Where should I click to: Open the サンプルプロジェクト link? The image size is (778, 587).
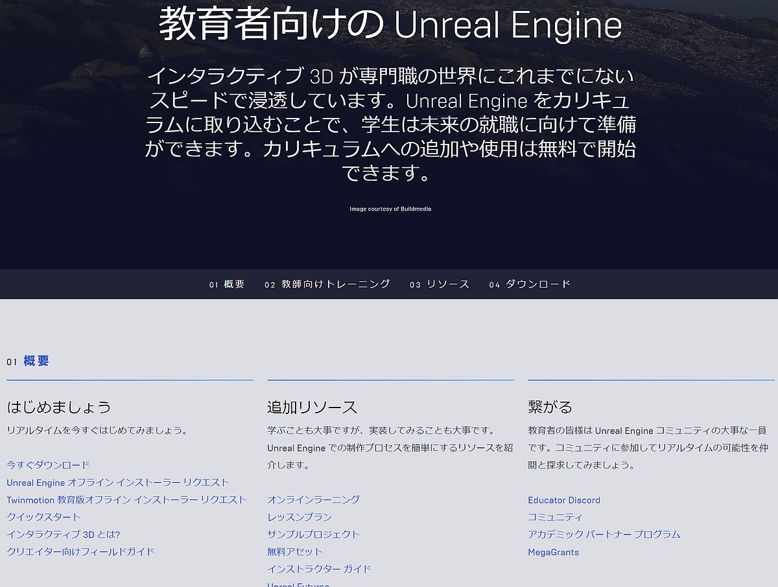point(313,534)
